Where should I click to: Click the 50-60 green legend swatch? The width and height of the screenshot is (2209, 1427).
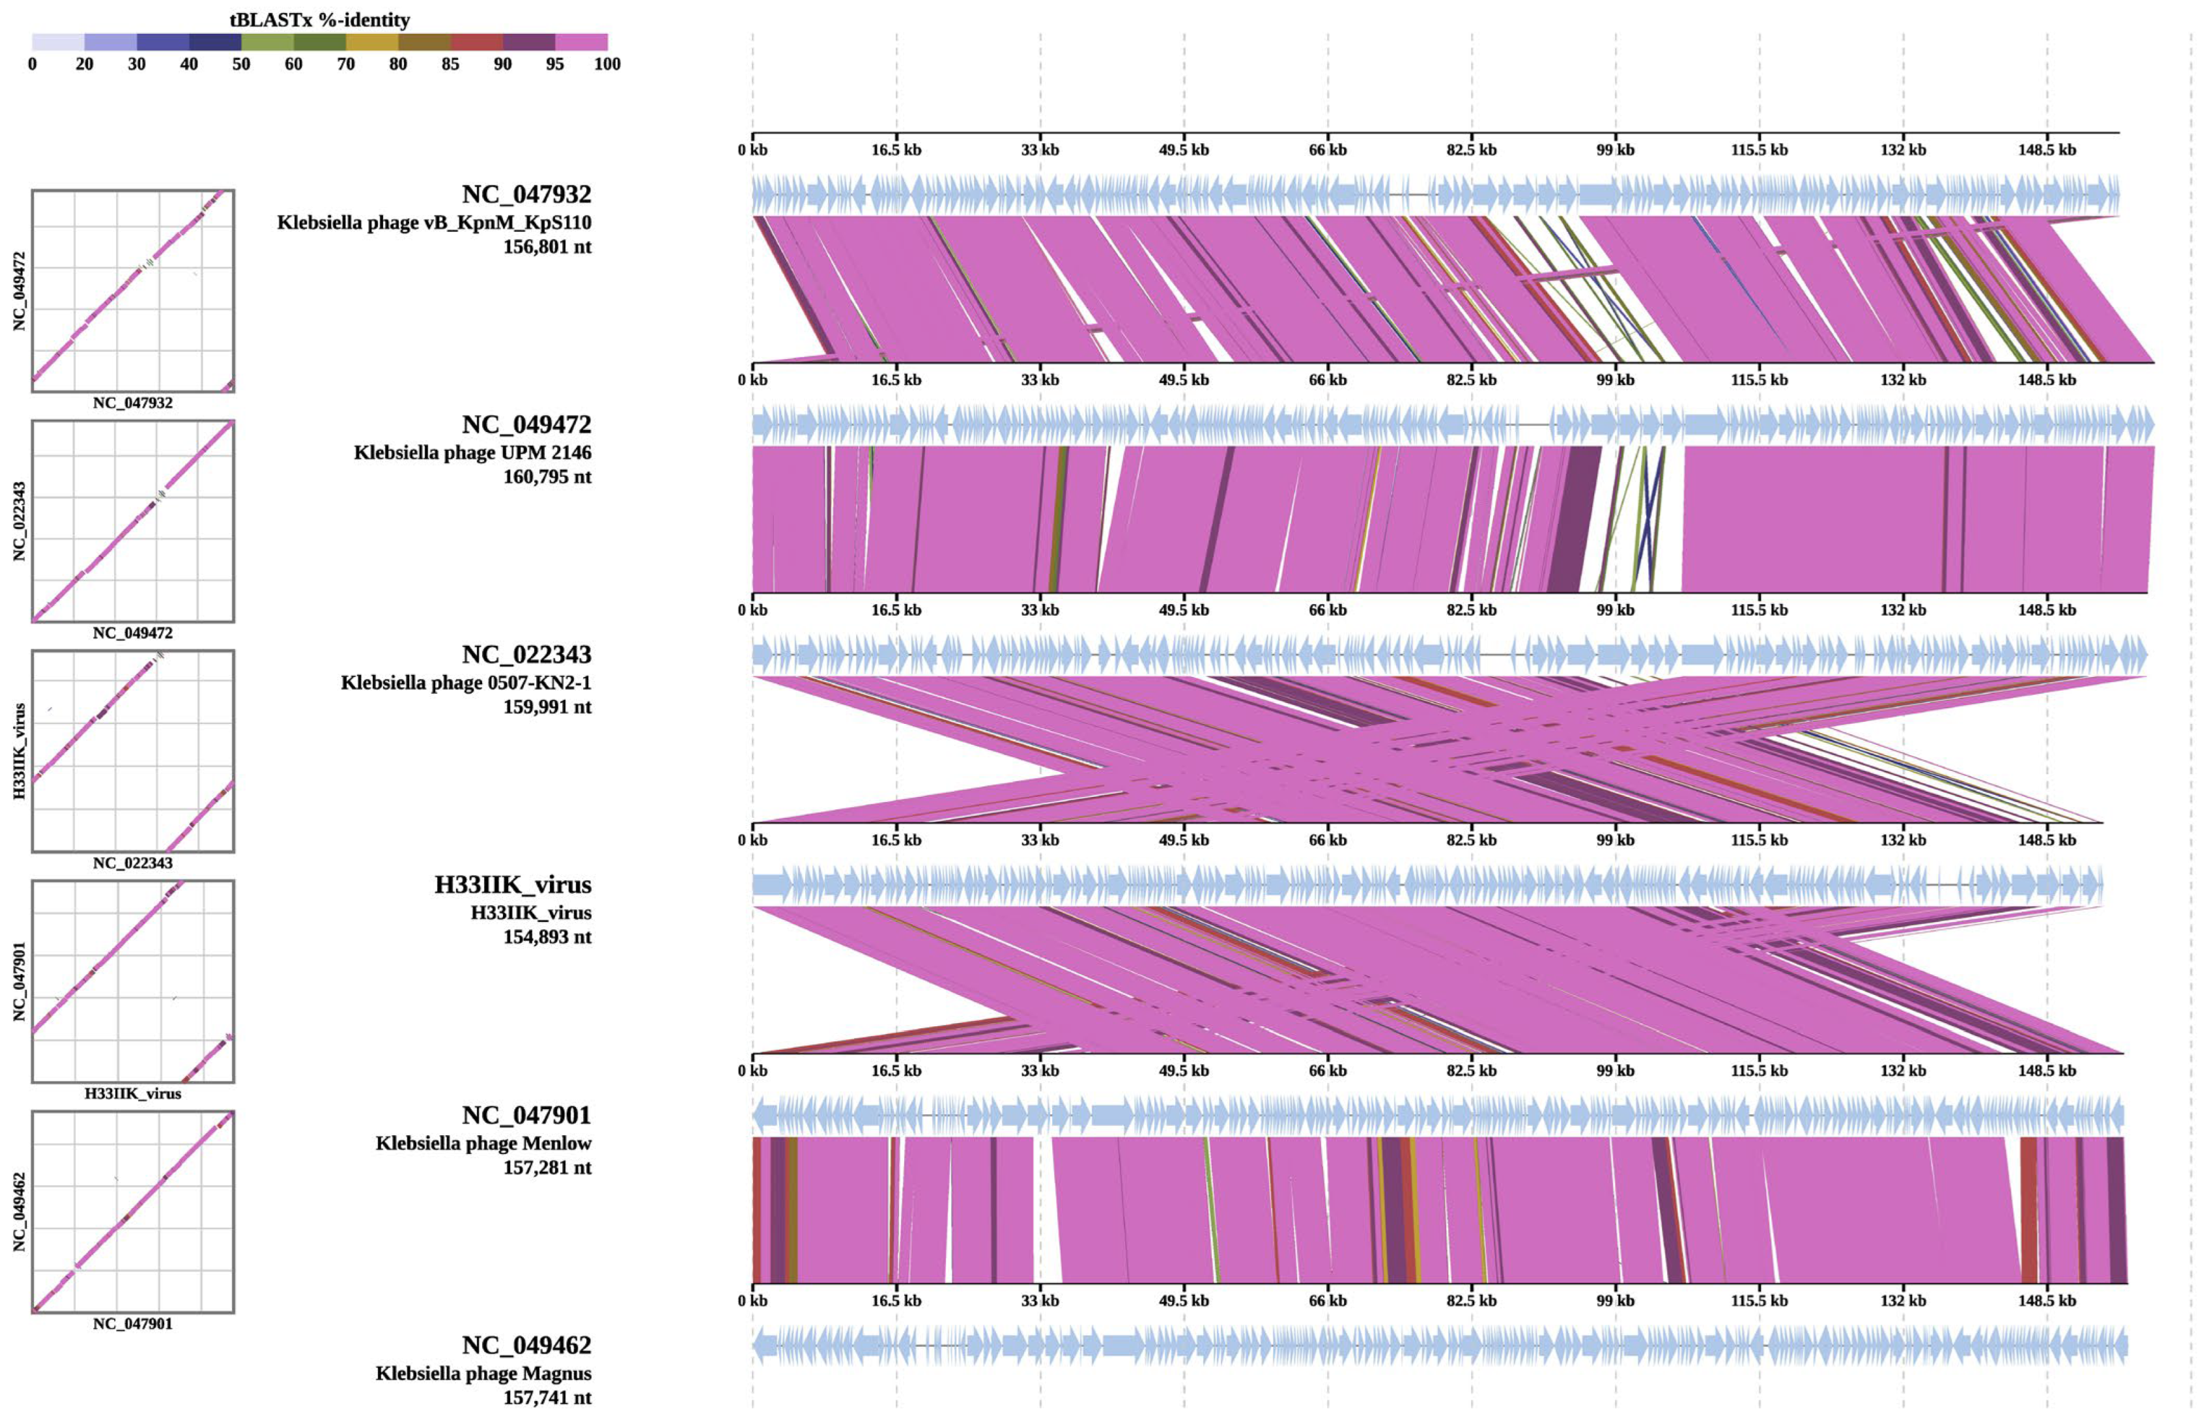click(x=266, y=42)
